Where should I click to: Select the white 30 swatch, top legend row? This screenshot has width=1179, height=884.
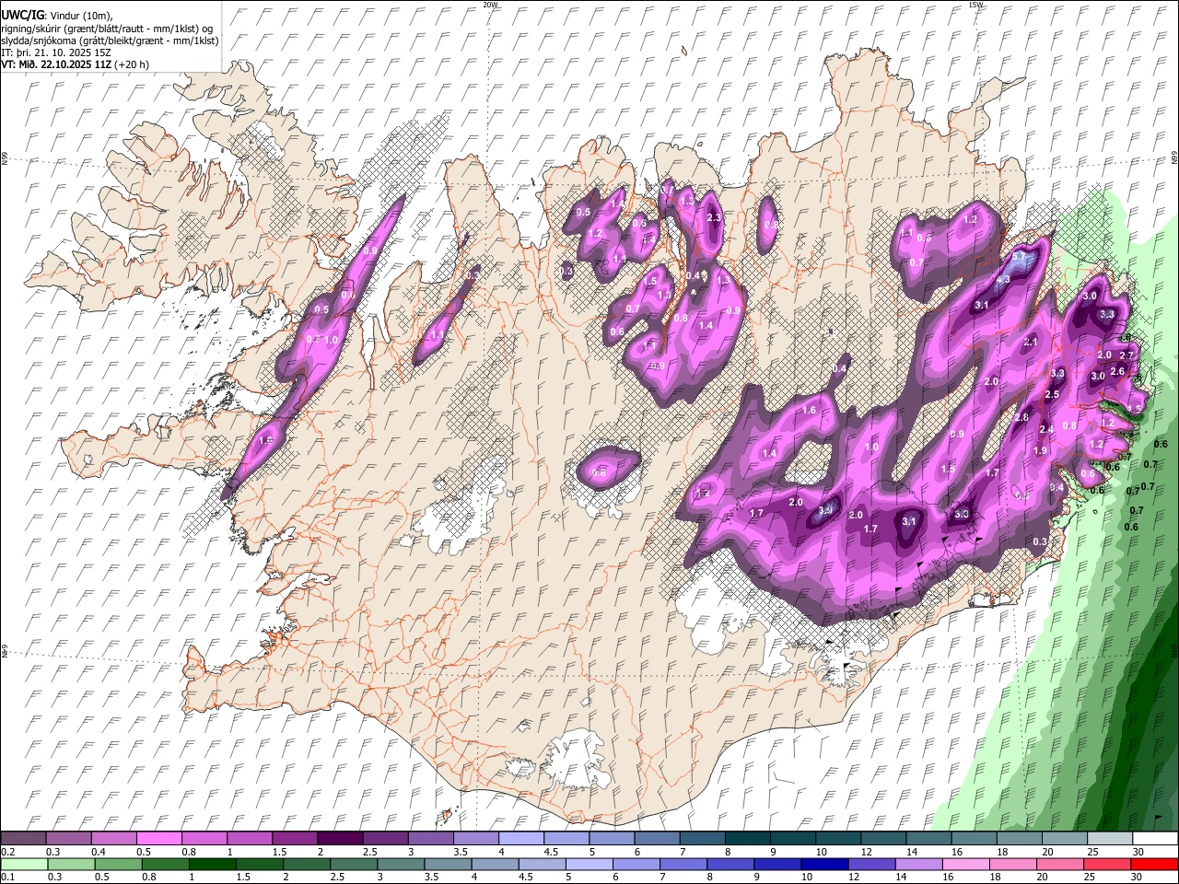coord(1155,839)
